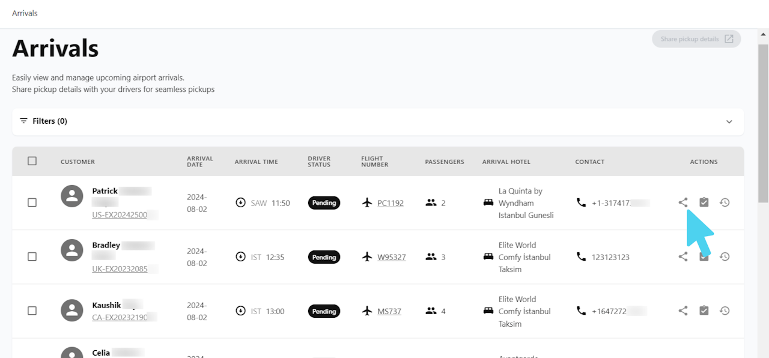Click the share icon in Kaushik's row
The height and width of the screenshot is (358, 769).
click(x=683, y=311)
